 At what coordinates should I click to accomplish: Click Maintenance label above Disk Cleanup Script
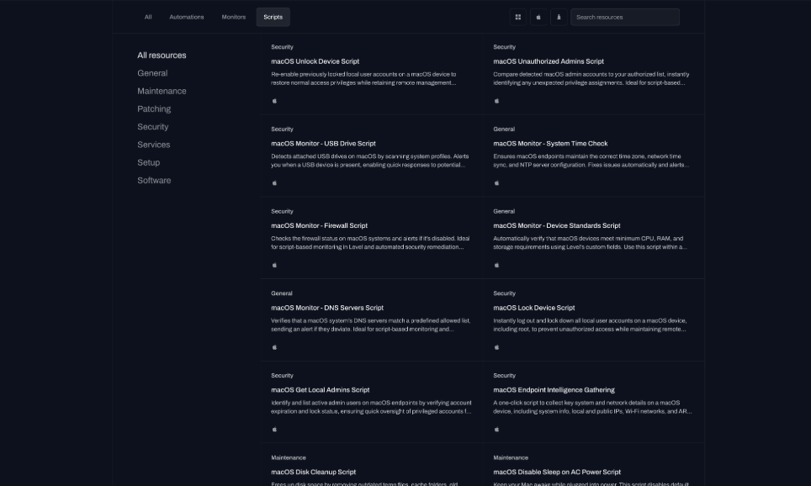pos(288,458)
